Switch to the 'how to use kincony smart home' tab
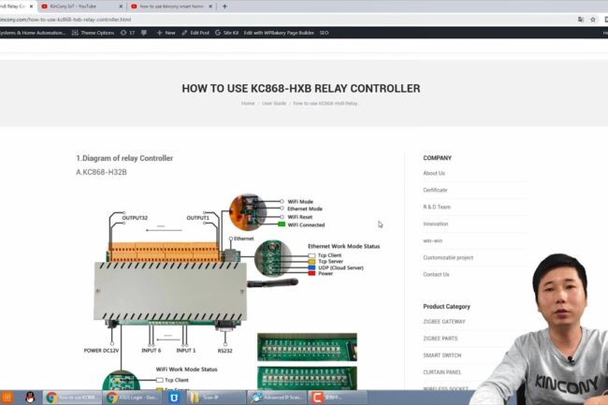The width and height of the screenshot is (608, 405). [x=171, y=7]
